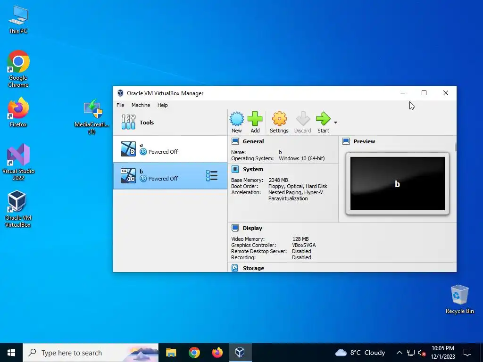Image resolution: width=483 pixels, height=362 pixels.
Task: Select the MediaCreationTool desktop icon
Action: coord(92,117)
